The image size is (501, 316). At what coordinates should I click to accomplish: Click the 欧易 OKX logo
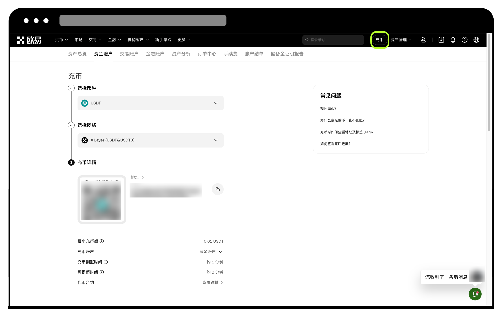pos(29,40)
